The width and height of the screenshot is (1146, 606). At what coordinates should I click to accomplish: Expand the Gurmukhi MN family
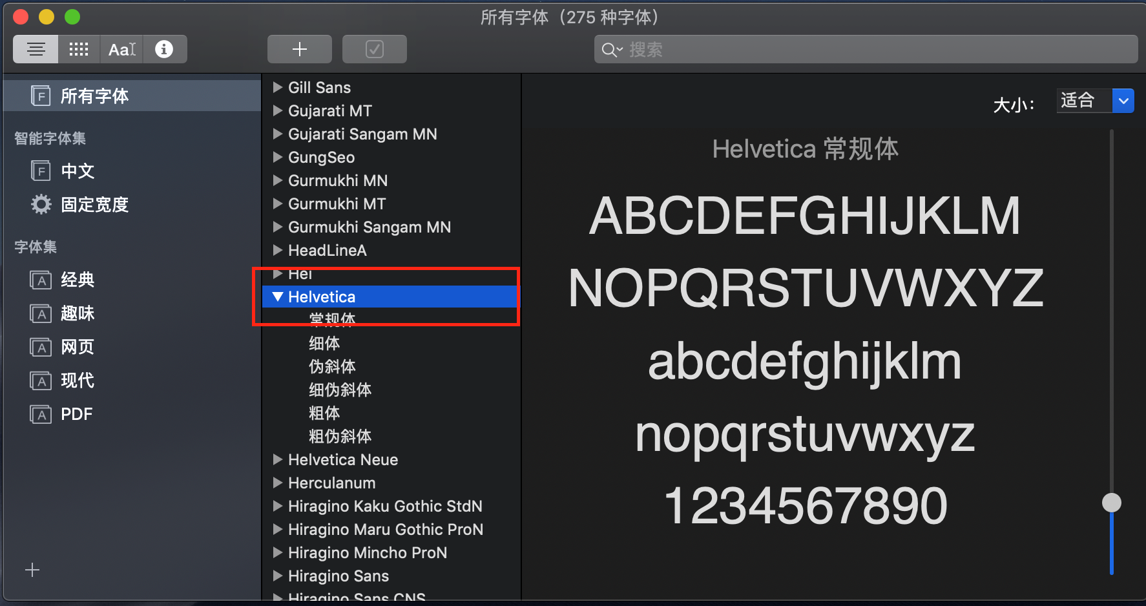pos(278,180)
